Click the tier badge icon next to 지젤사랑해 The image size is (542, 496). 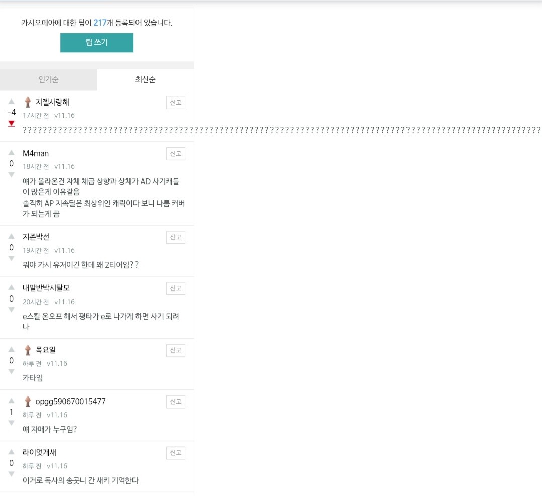(x=28, y=102)
